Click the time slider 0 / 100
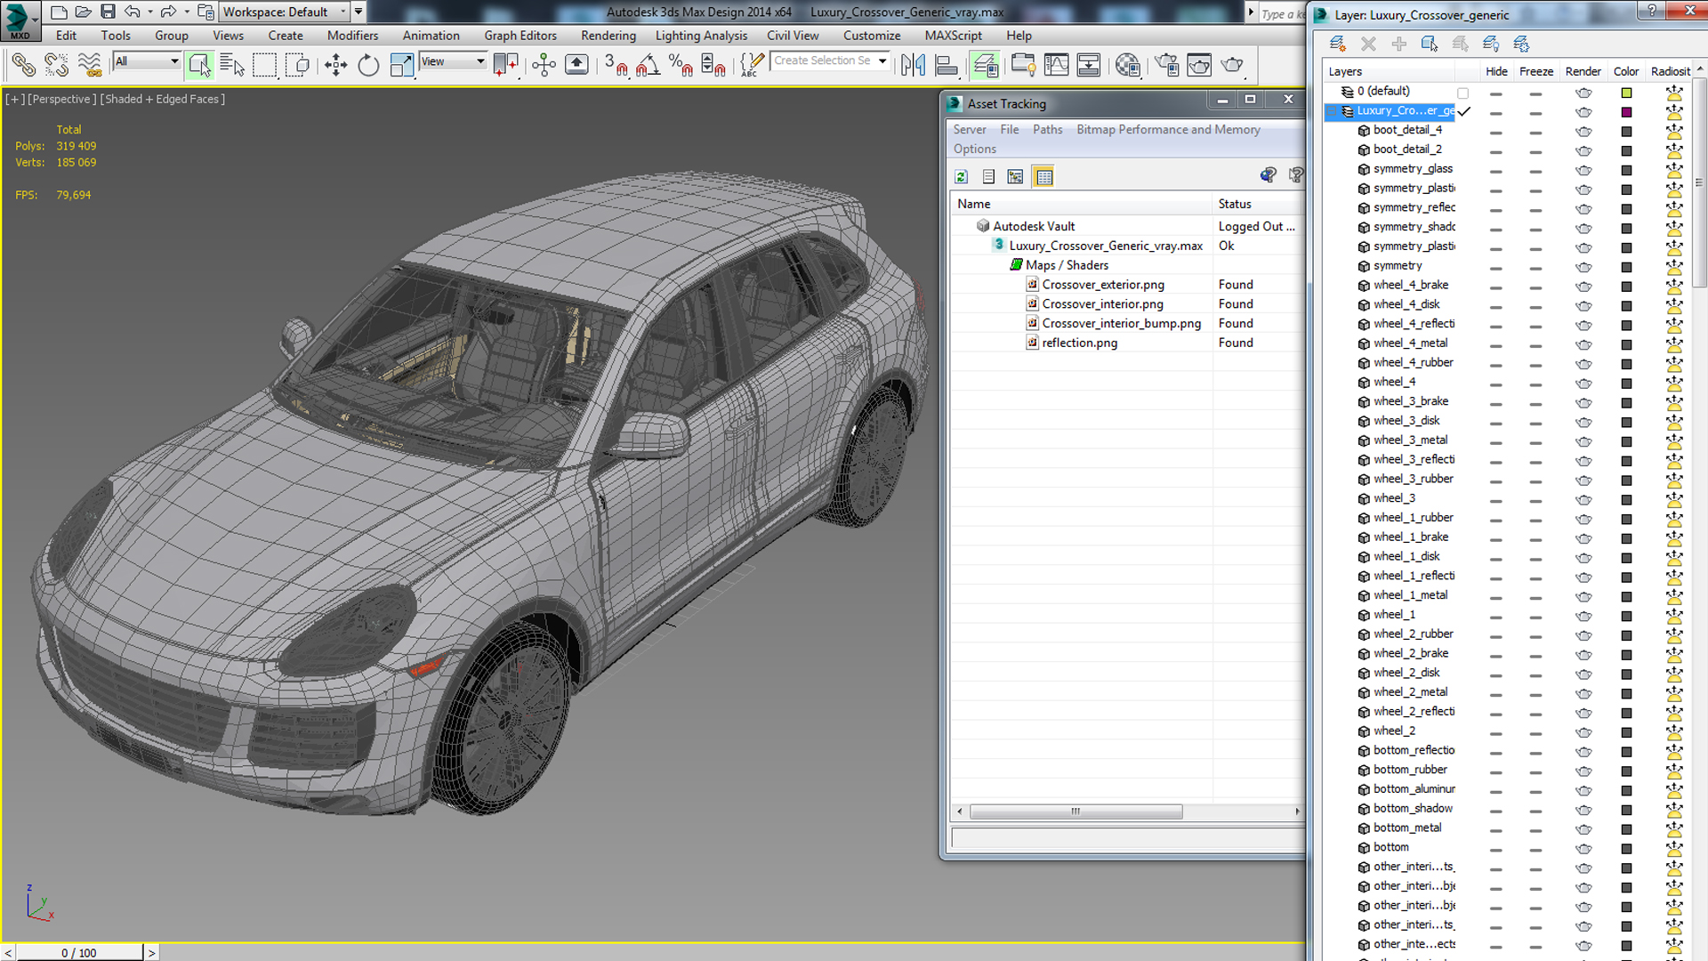Viewport: 1708px width, 961px height. [79, 952]
